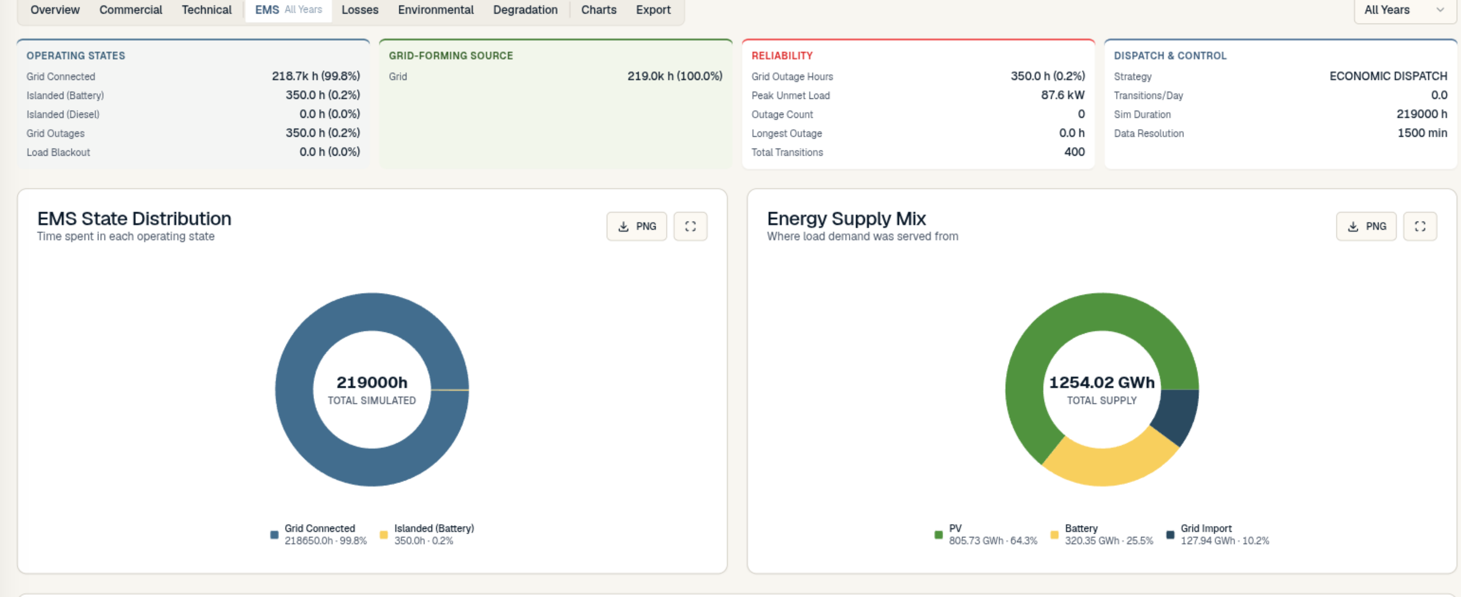Open the Overview tab
The height and width of the screenshot is (597, 1461).
55,10
